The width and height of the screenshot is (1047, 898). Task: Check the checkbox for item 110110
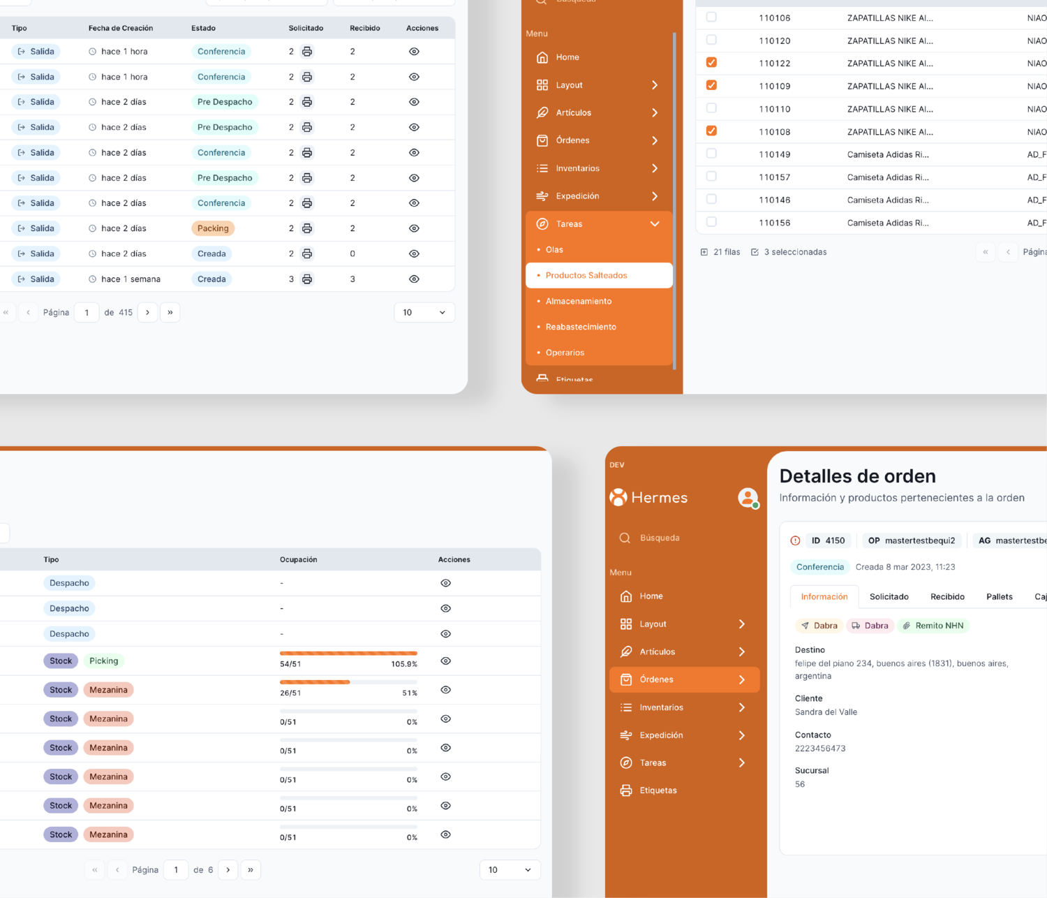click(x=711, y=108)
